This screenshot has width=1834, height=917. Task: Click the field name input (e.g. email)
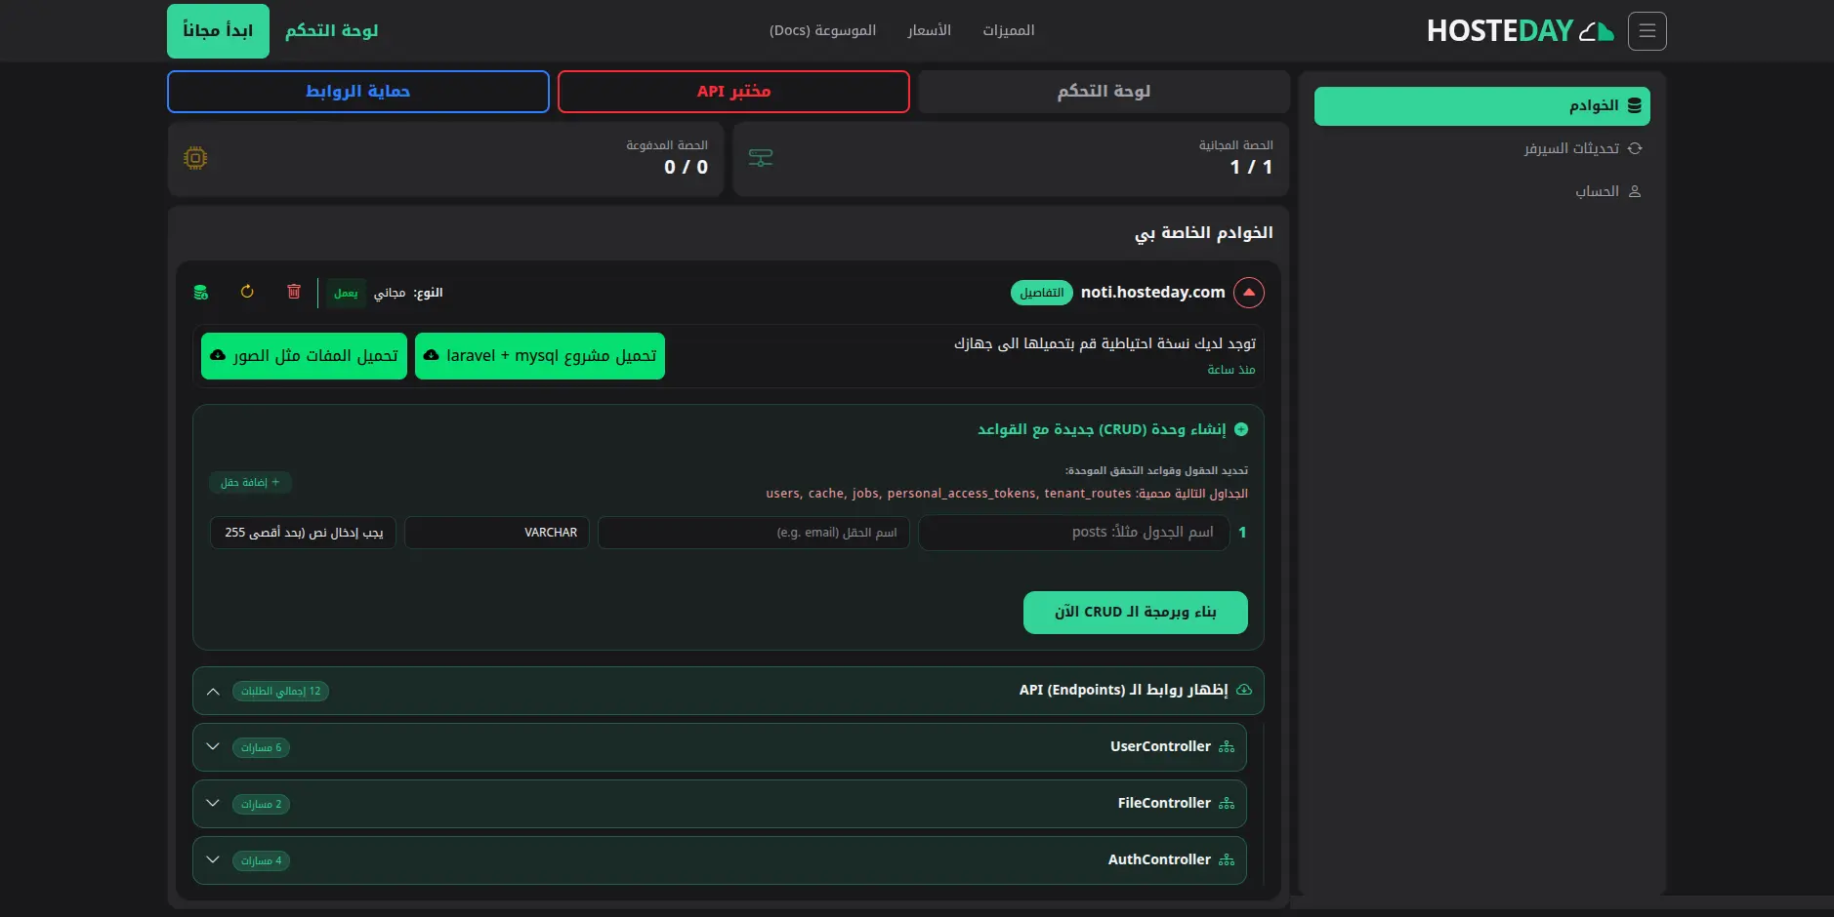(x=754, y=533)
